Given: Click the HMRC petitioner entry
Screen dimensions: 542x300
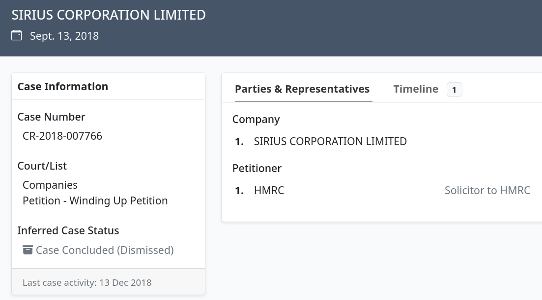Looking at the screenshot, I should coord(269,190).
